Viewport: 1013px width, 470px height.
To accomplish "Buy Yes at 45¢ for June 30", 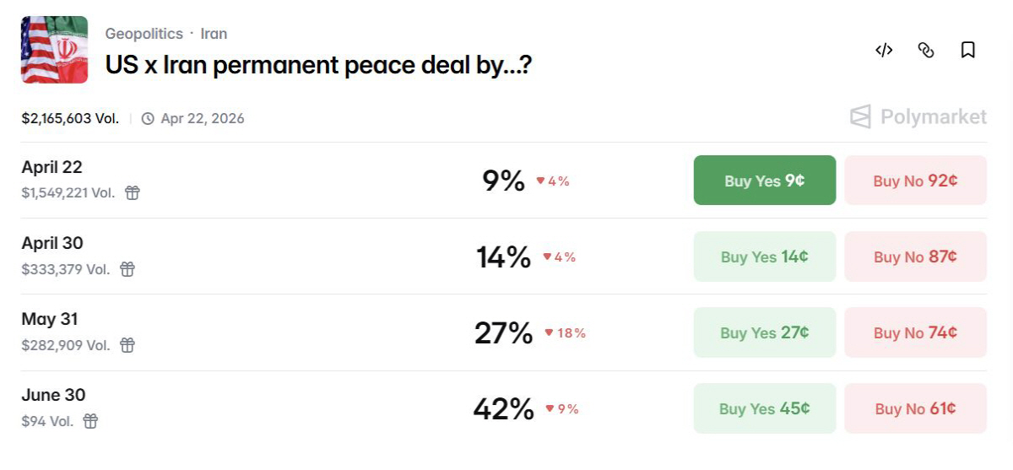I will [x=765, y=408].
